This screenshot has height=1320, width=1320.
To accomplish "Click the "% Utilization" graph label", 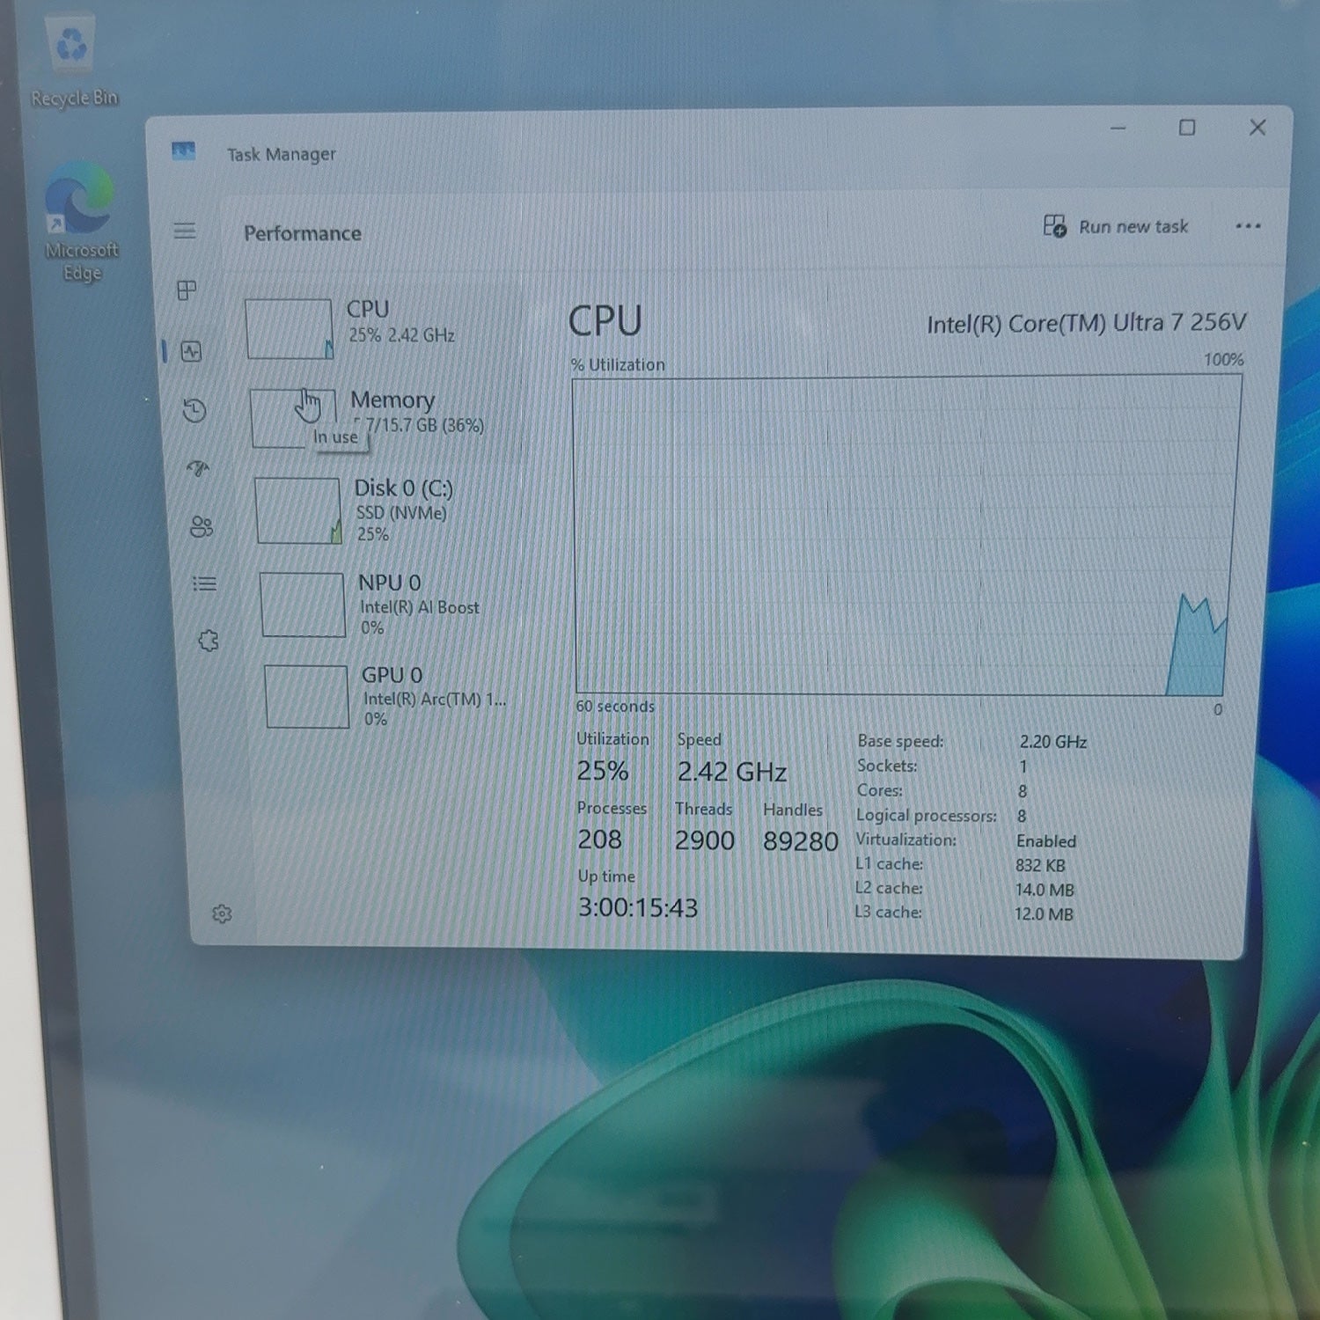I will 618,364.
